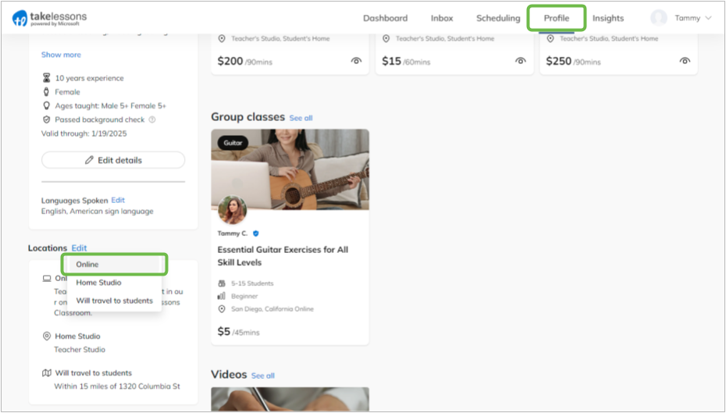This screenshot has width=726, height=413.
Task: Go to the Scheduling tab
Action: click(x=498, y=18)
